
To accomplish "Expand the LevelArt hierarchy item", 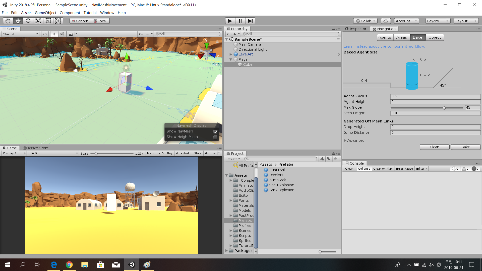I will 231,54.
